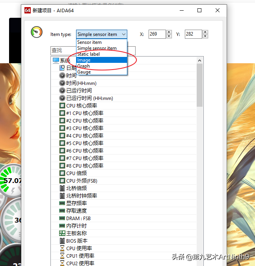Select Image in the item type list
The width and height of the screenshot is (255, 266).
[102, 60]
